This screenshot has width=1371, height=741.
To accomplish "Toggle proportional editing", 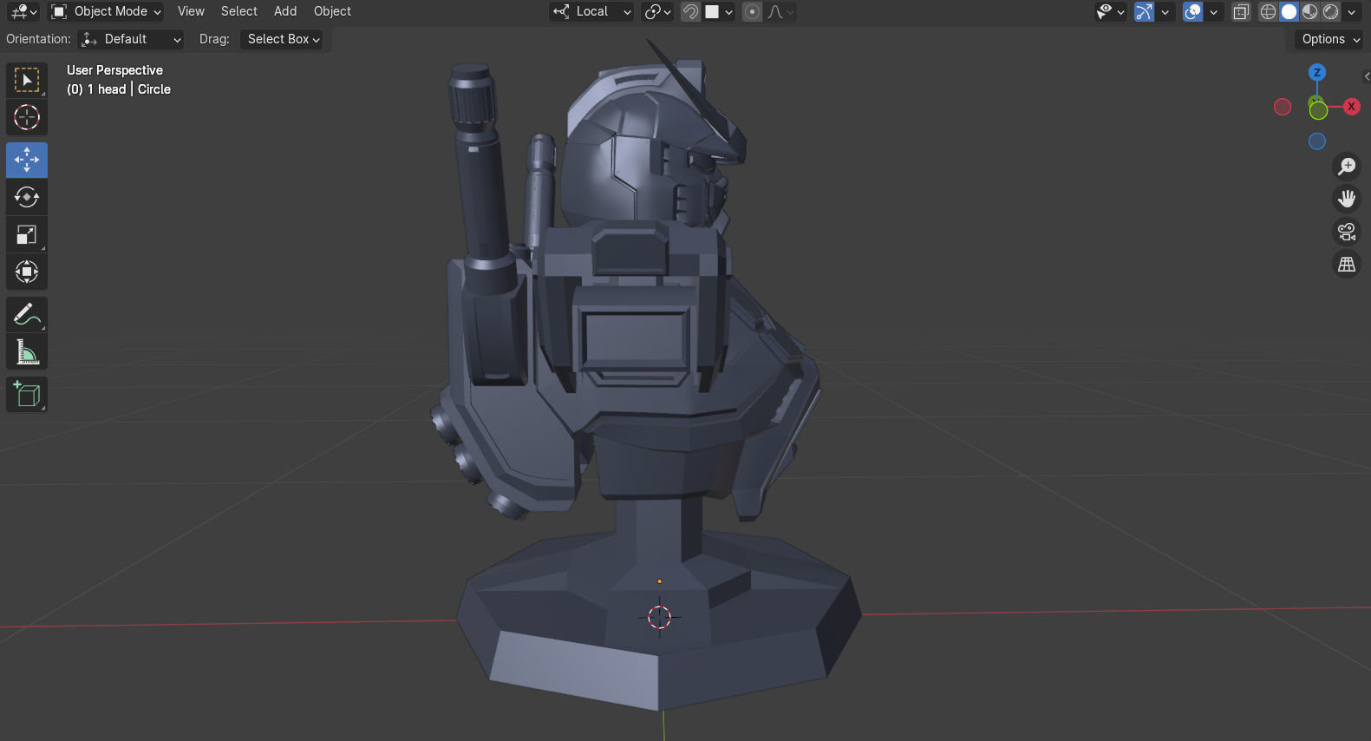I will pyautogui.click(x=752, y=11).
